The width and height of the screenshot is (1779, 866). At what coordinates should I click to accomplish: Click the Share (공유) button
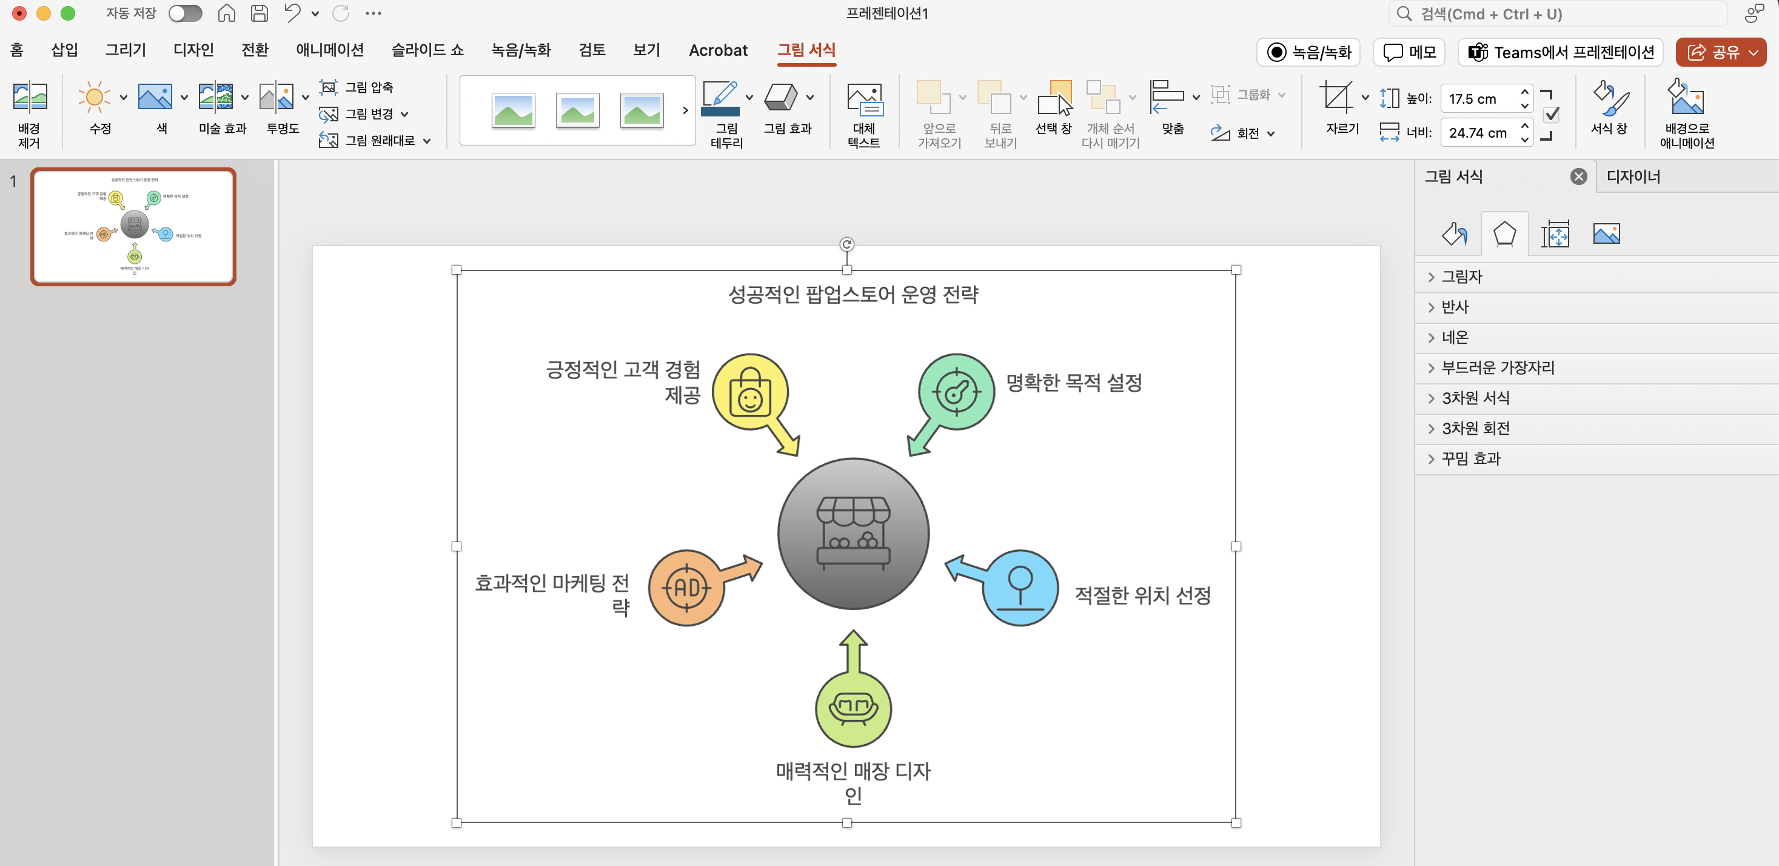tap(1712, 53)
